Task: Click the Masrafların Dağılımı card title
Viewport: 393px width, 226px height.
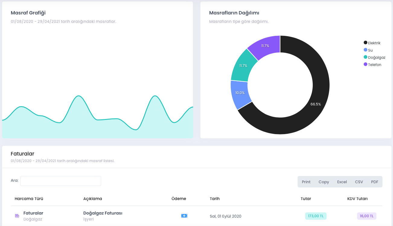Action: [234, 13]
